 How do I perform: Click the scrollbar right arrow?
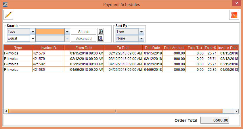(236, 111)
